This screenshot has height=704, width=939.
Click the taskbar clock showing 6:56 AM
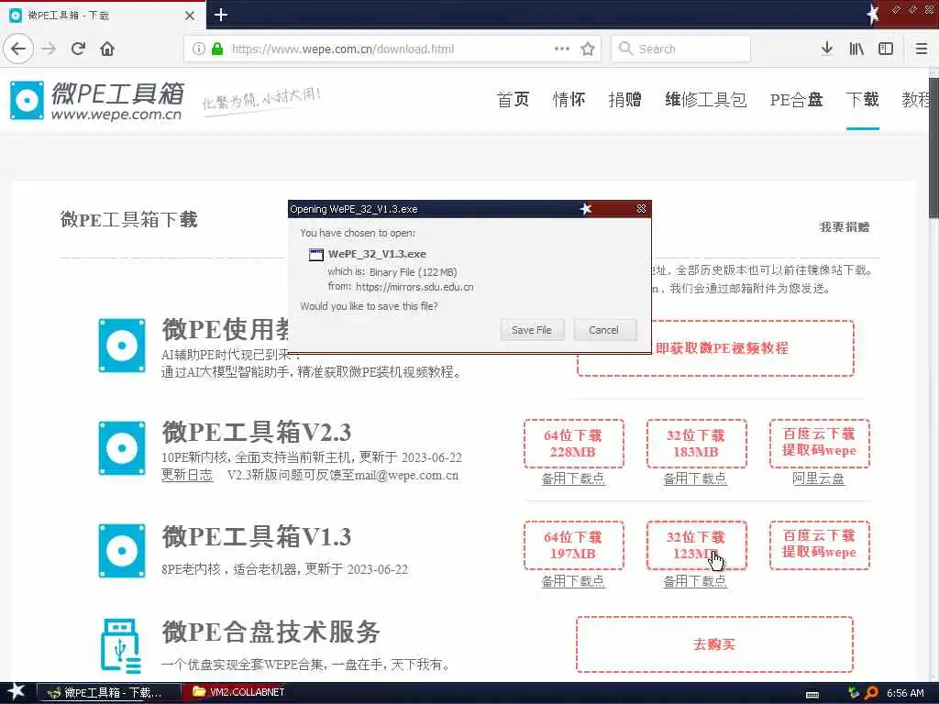tap(905, 693)
